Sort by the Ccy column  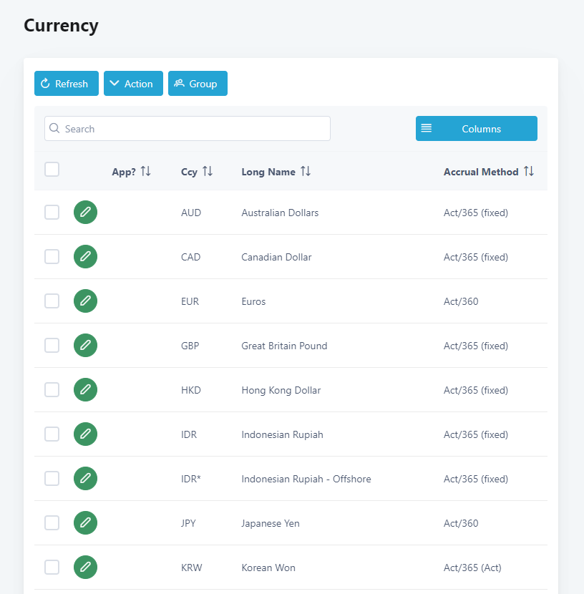207,172
